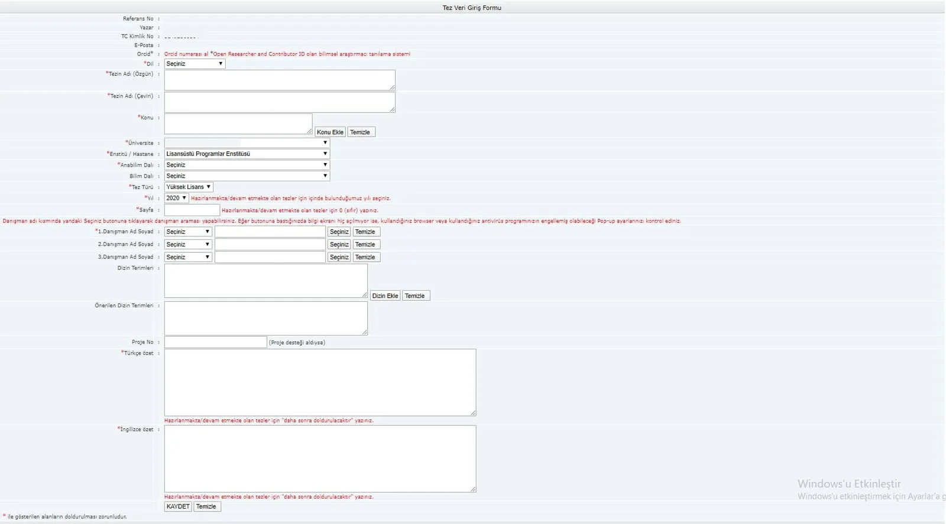946x524 pixels.
Task: Click the Dizin Ekle button
Action: tap(385, 295)
